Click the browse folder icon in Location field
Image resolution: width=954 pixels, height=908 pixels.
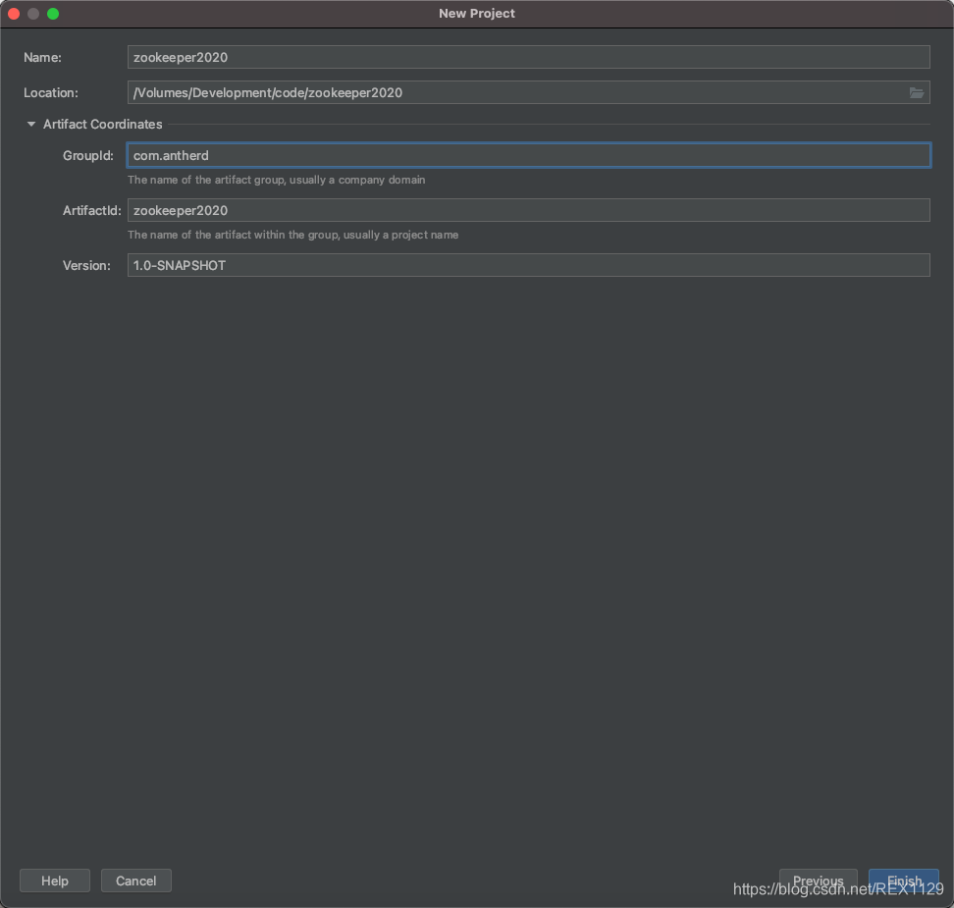(x=916, y=92)
